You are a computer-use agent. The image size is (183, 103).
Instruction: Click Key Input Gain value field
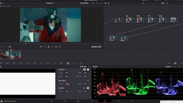point(66,73)
